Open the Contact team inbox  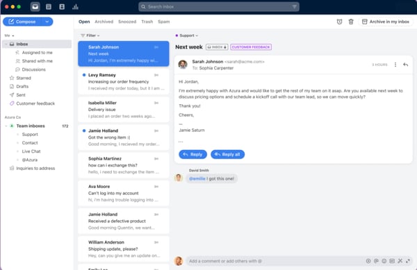pyautogui.click(x=30, y=143)
